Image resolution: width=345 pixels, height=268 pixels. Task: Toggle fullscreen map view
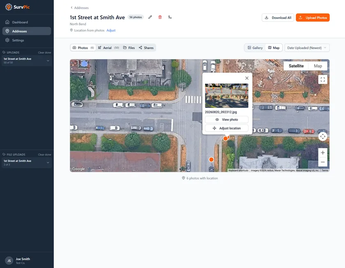[x=322, y=80]
